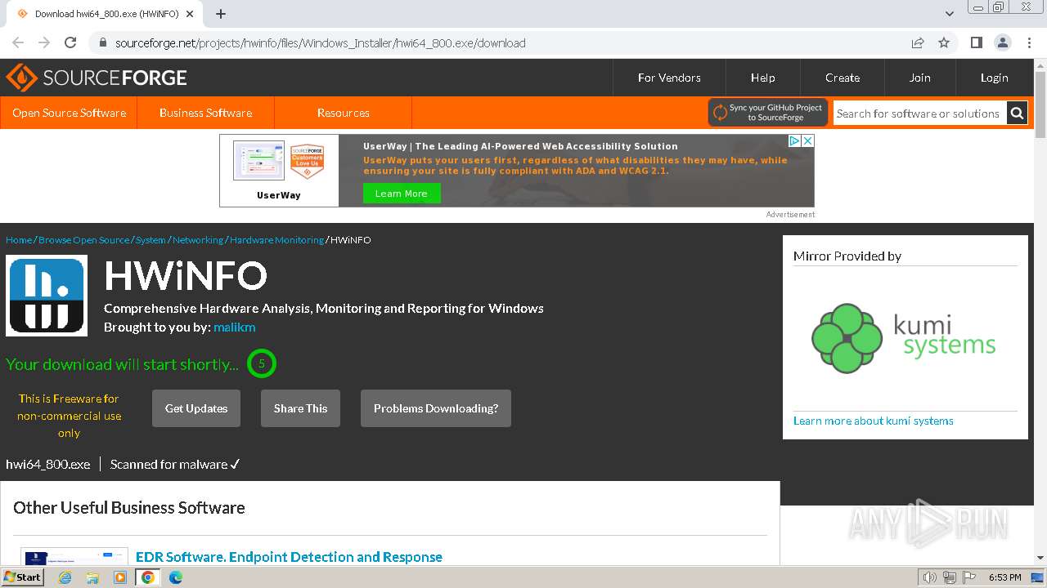The image size is (1047, 588).
Task: Launch Microsoft Edge from taskbar
Action: click(176, 577)
